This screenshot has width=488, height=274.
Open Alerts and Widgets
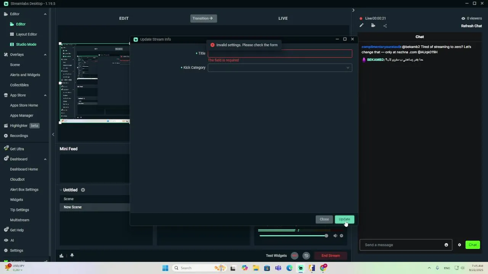(x=25, y=75)
